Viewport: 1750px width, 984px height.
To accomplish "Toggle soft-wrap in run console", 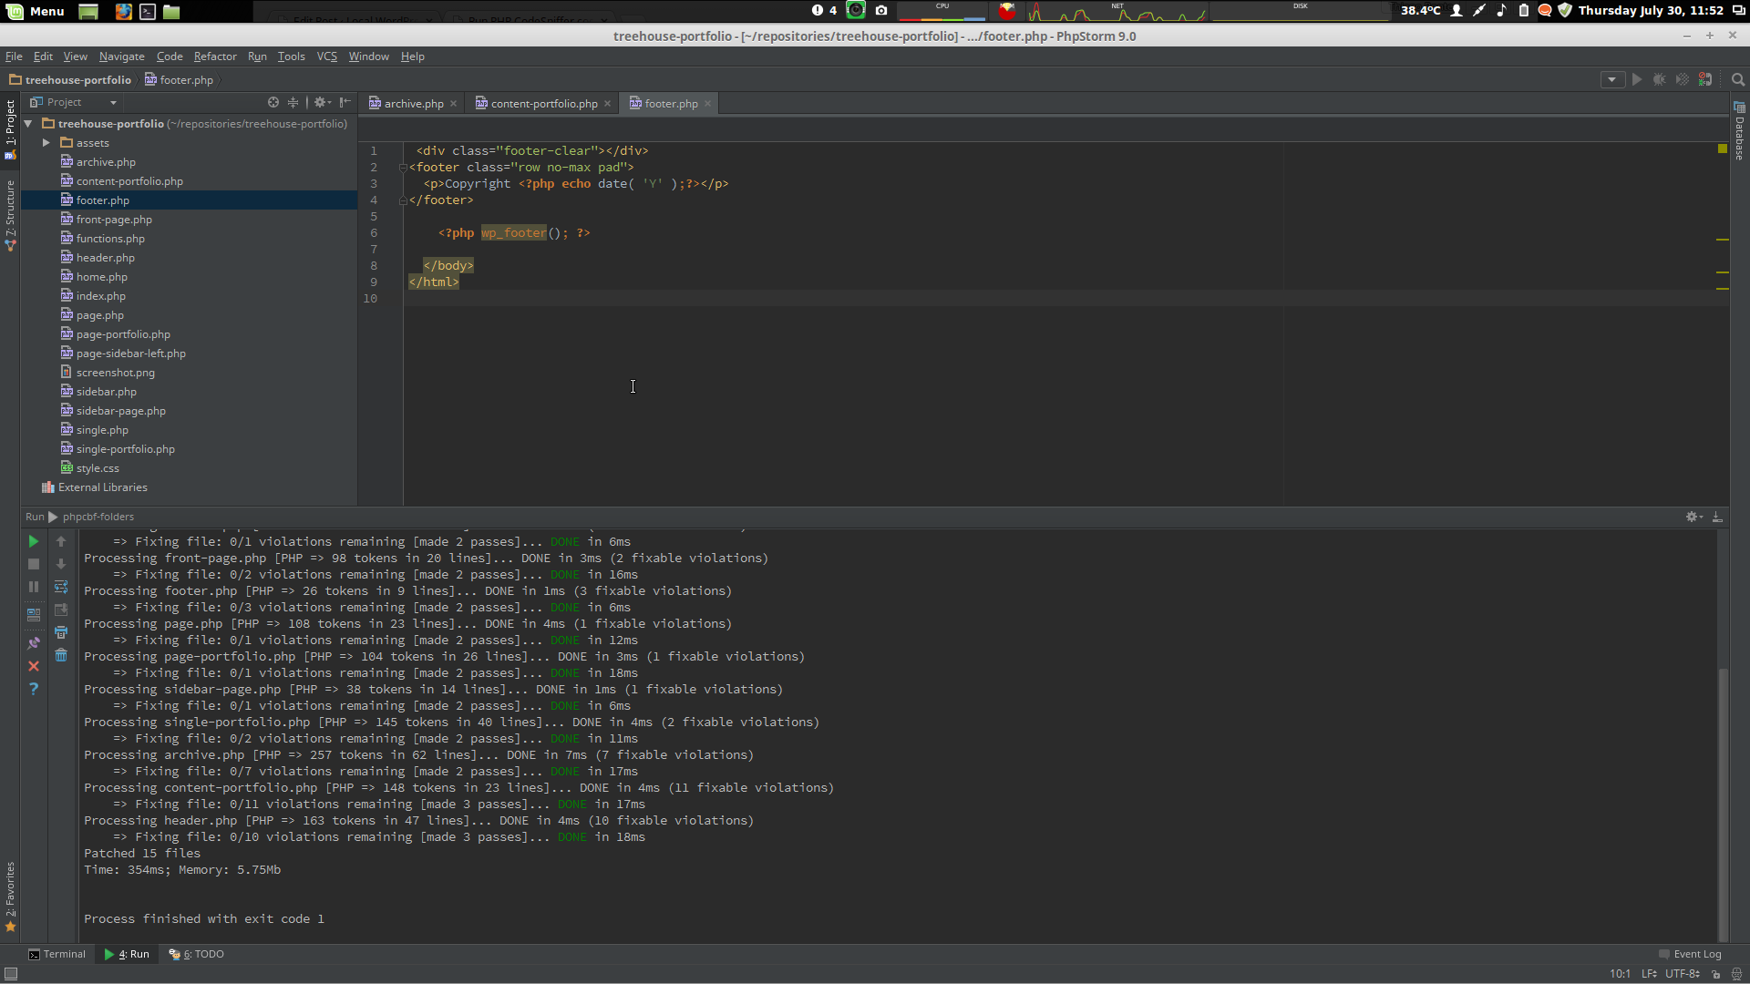I will point(61,587).
